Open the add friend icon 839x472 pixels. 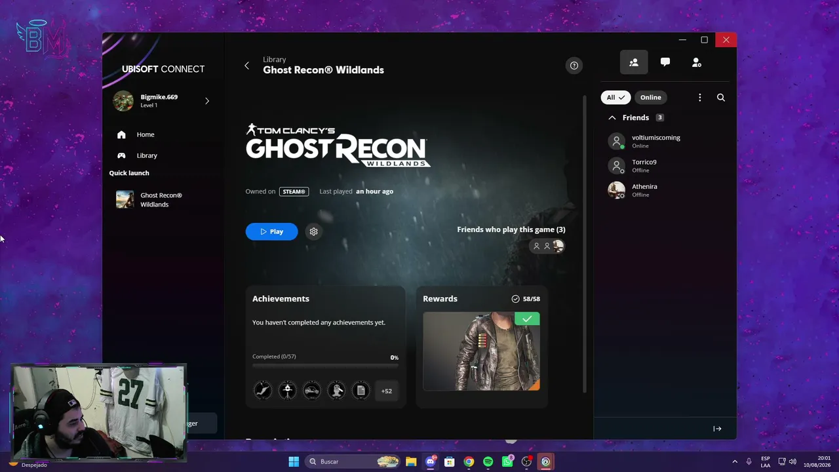[697, 62]
